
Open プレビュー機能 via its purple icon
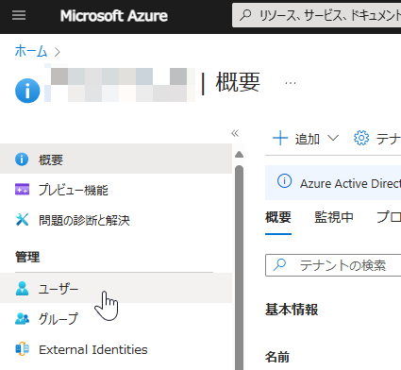pyautogui.click(x=22, y=190)
